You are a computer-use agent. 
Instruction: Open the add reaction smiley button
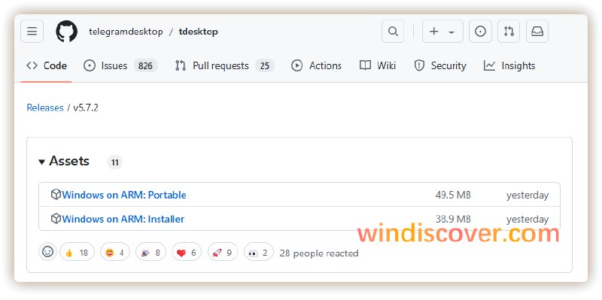[x=47, y=252]
